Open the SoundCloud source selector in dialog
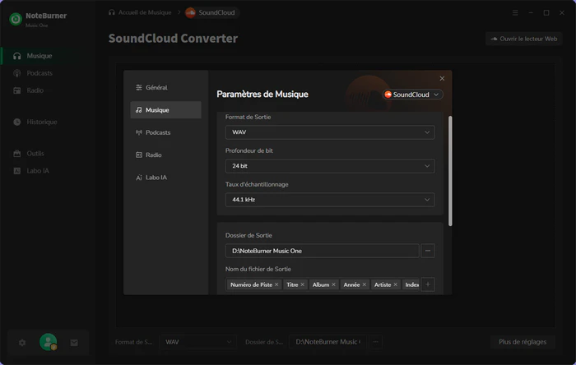The height and width of the screenshot is (365, 576). (x=413, y=95)
